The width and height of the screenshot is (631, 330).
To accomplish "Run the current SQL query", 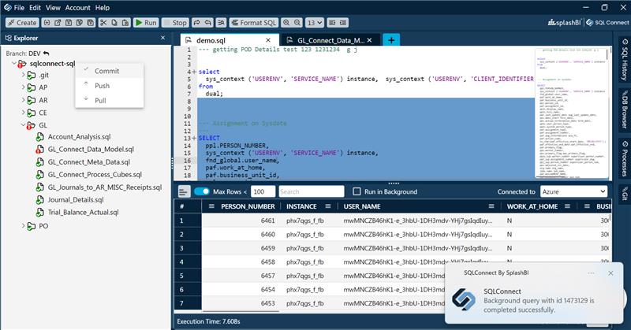I will (x=146, y=23).
